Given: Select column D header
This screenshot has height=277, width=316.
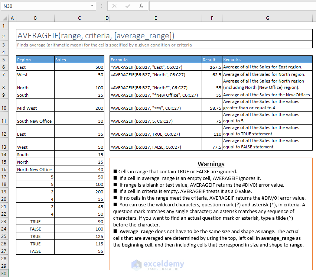Looking at the screenshot, I should (x=107, y=18).
